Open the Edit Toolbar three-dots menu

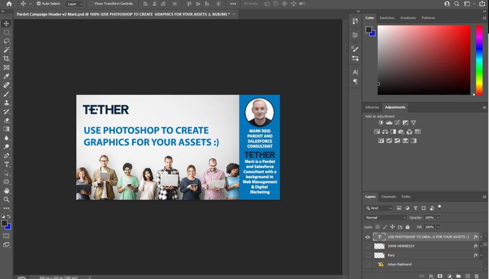6,208
